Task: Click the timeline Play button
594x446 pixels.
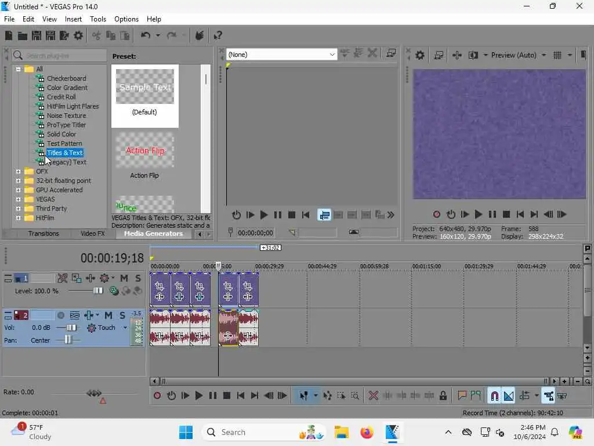Action: (x=198, y=396)
